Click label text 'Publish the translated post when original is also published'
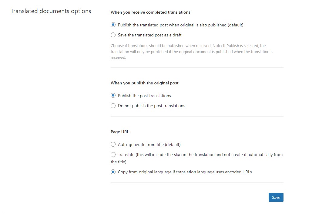This screenshot has height=221, width=312. (181, 25)
